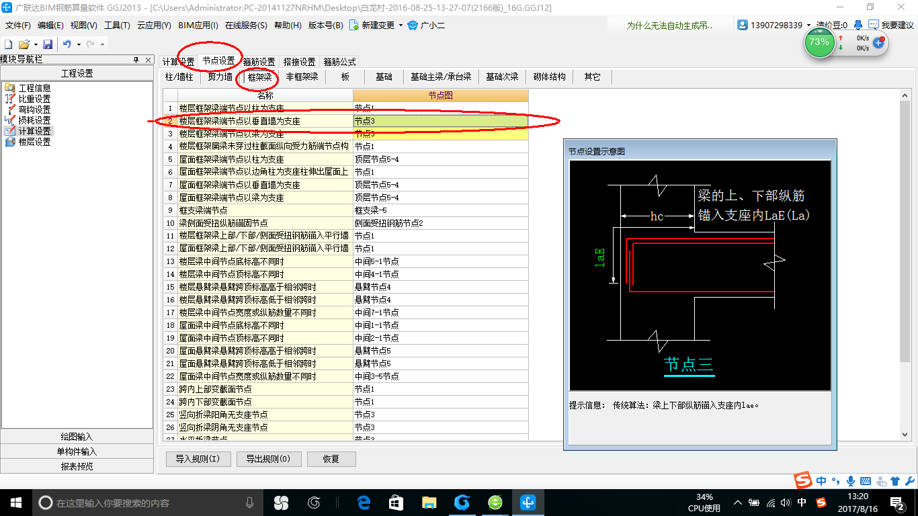Open the 在线服务(S) menu
This screenshot has height=516, width=918.
(247, 25)
